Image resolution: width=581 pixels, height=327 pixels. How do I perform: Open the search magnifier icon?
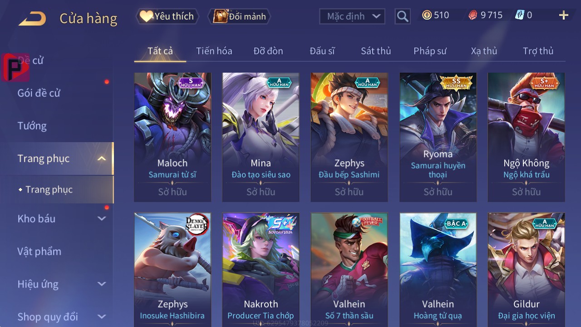(403, 16)
